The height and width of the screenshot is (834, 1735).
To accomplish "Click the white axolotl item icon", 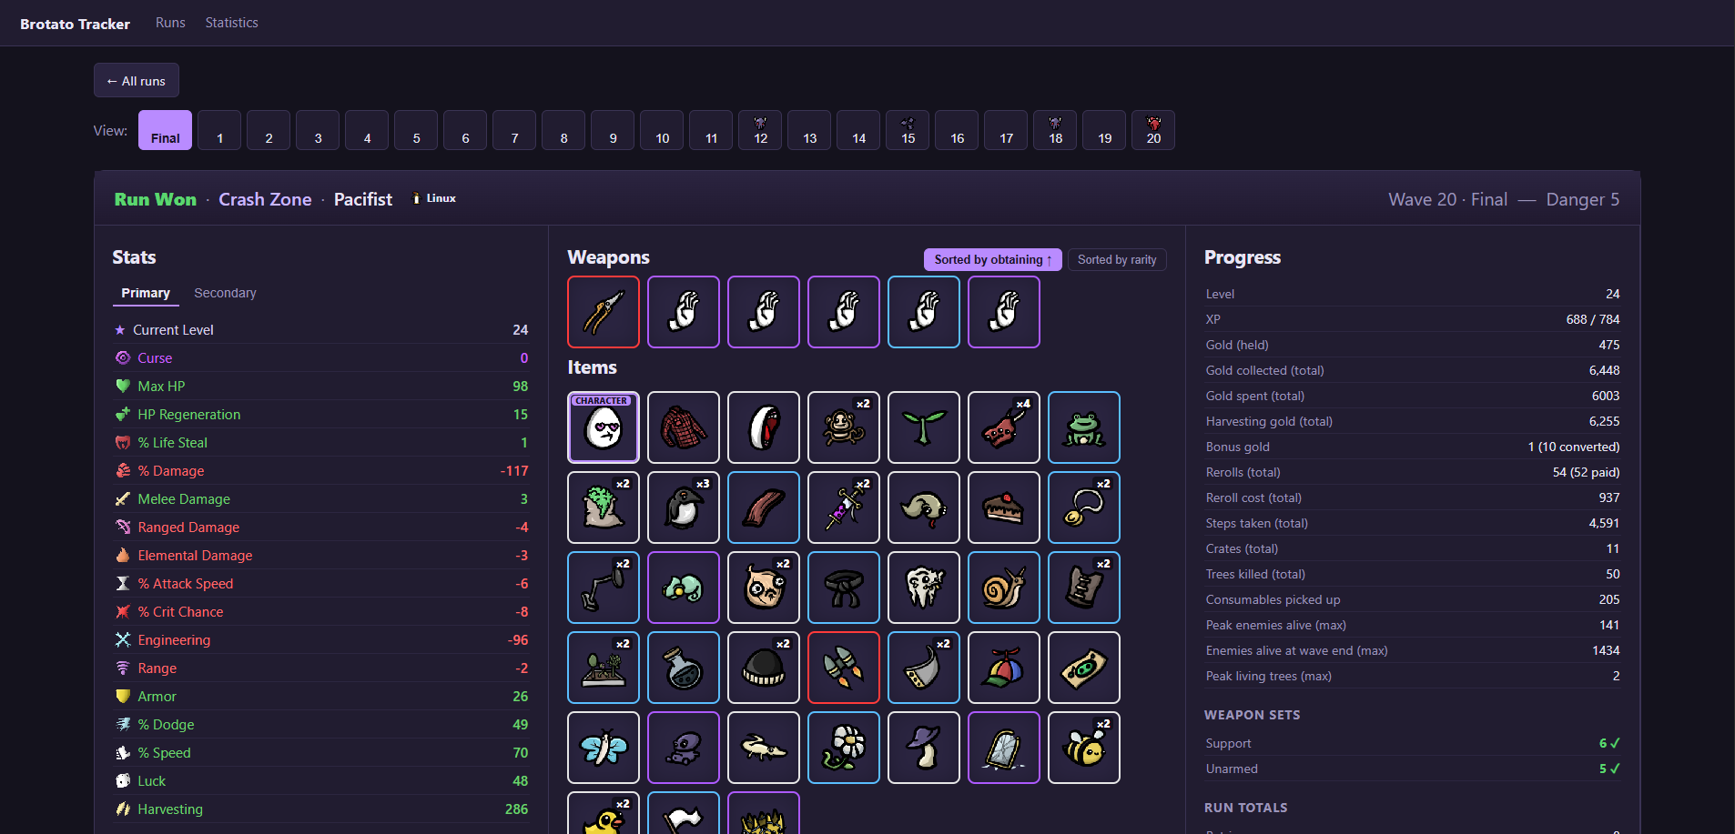I will (x=764, y=748).
